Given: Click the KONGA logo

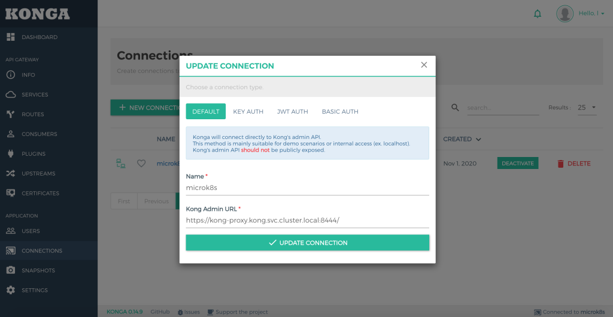Looking at the screenshot, I should (38, 14).
